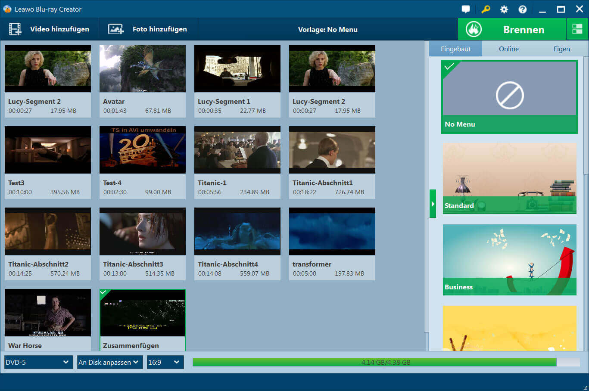Image resolution: width=589 pixels, height=391 pixels.
Task: Select the Business menu template
Action: [x=509, y=260]
